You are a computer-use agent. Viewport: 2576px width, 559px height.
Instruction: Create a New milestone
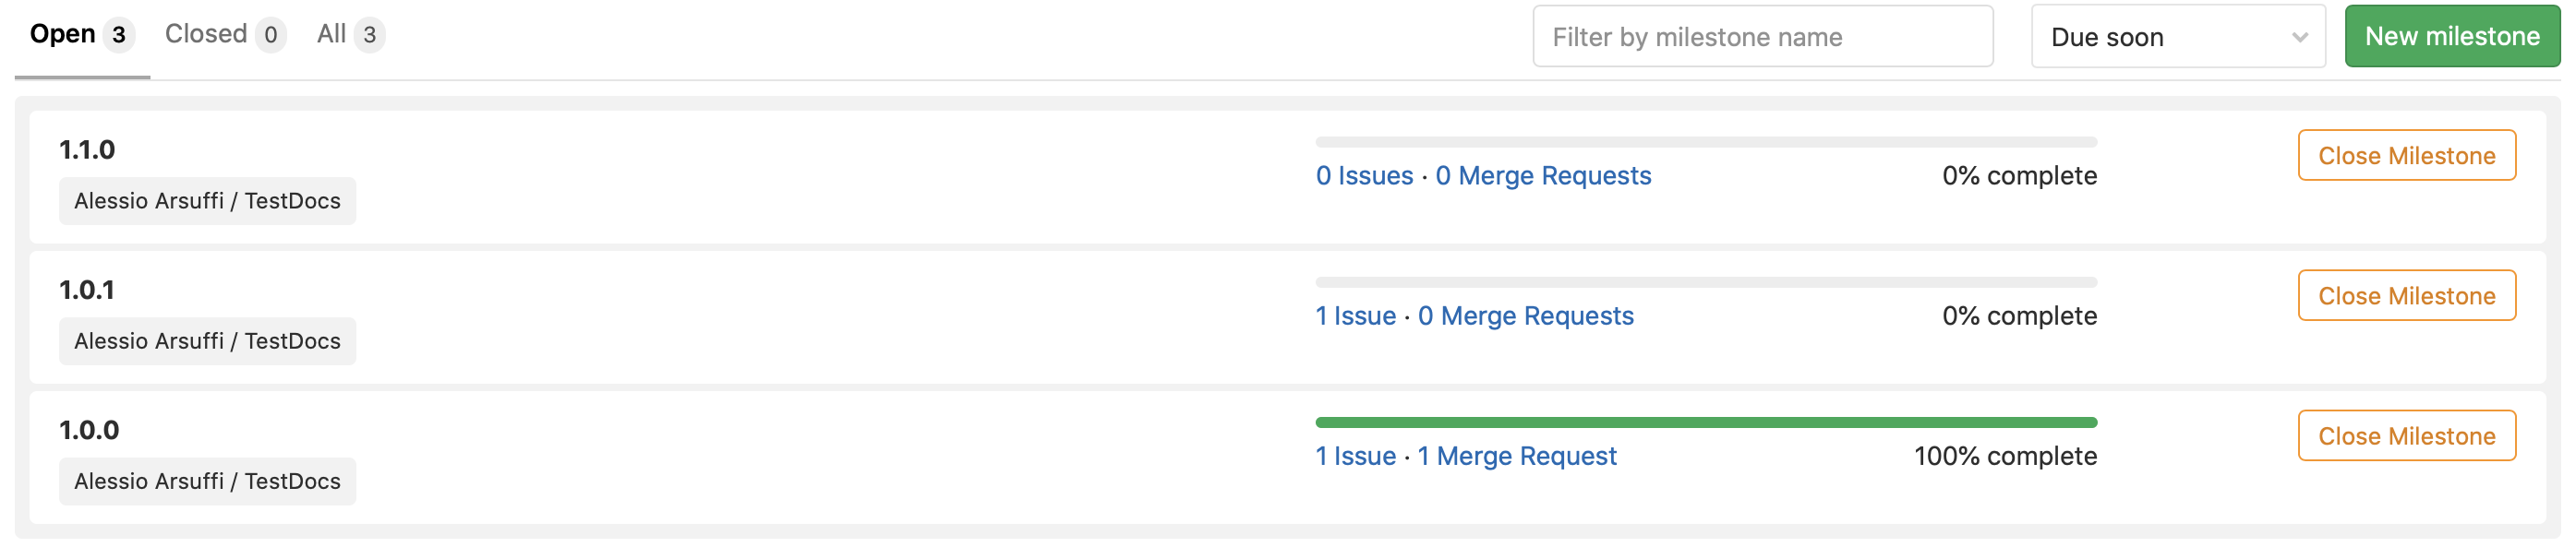[2452, 35]
